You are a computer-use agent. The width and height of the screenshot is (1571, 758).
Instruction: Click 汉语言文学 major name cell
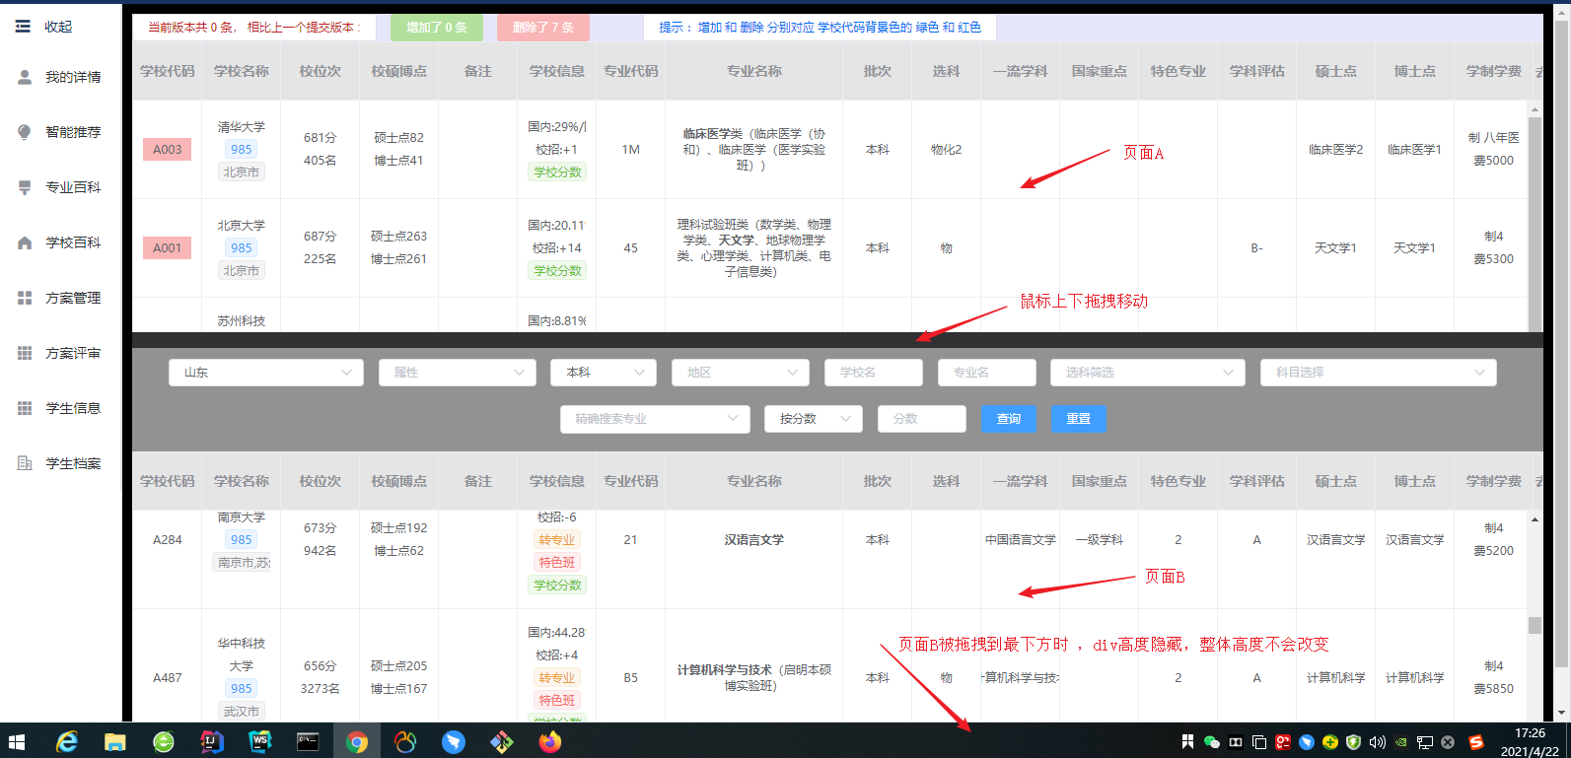(x=754, y=540)
